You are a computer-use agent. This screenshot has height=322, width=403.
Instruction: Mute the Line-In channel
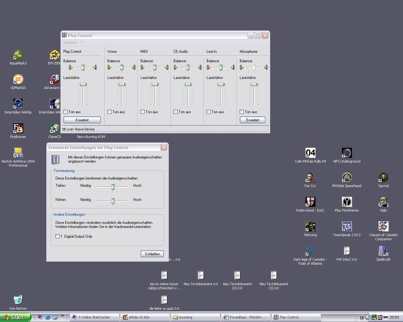(209, 112)
